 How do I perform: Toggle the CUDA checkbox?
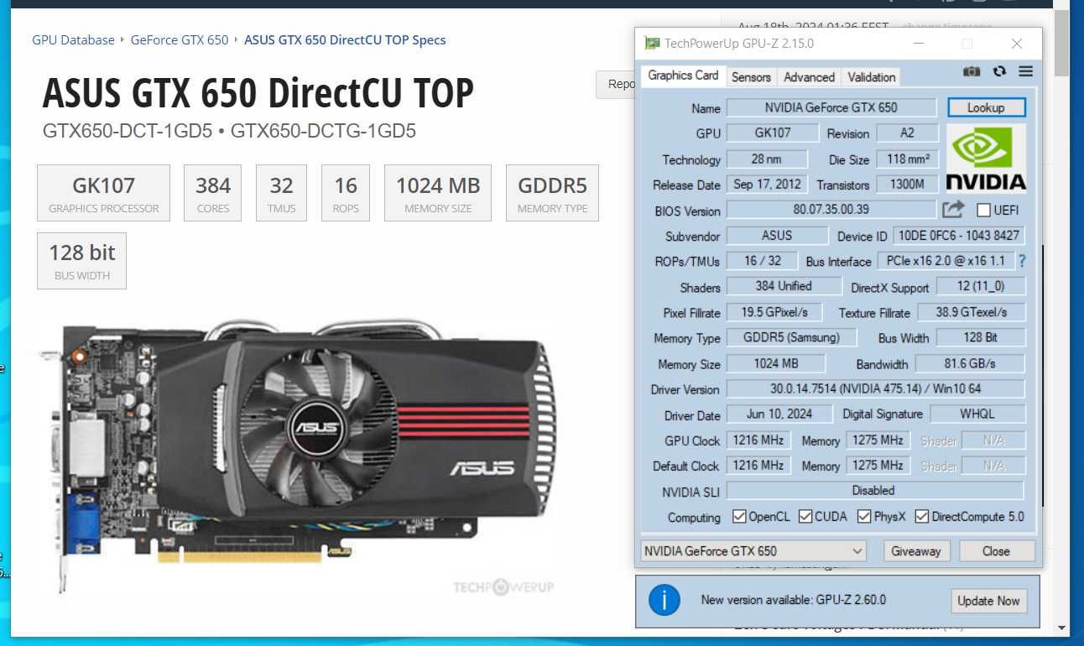click(x=805, y=517)
